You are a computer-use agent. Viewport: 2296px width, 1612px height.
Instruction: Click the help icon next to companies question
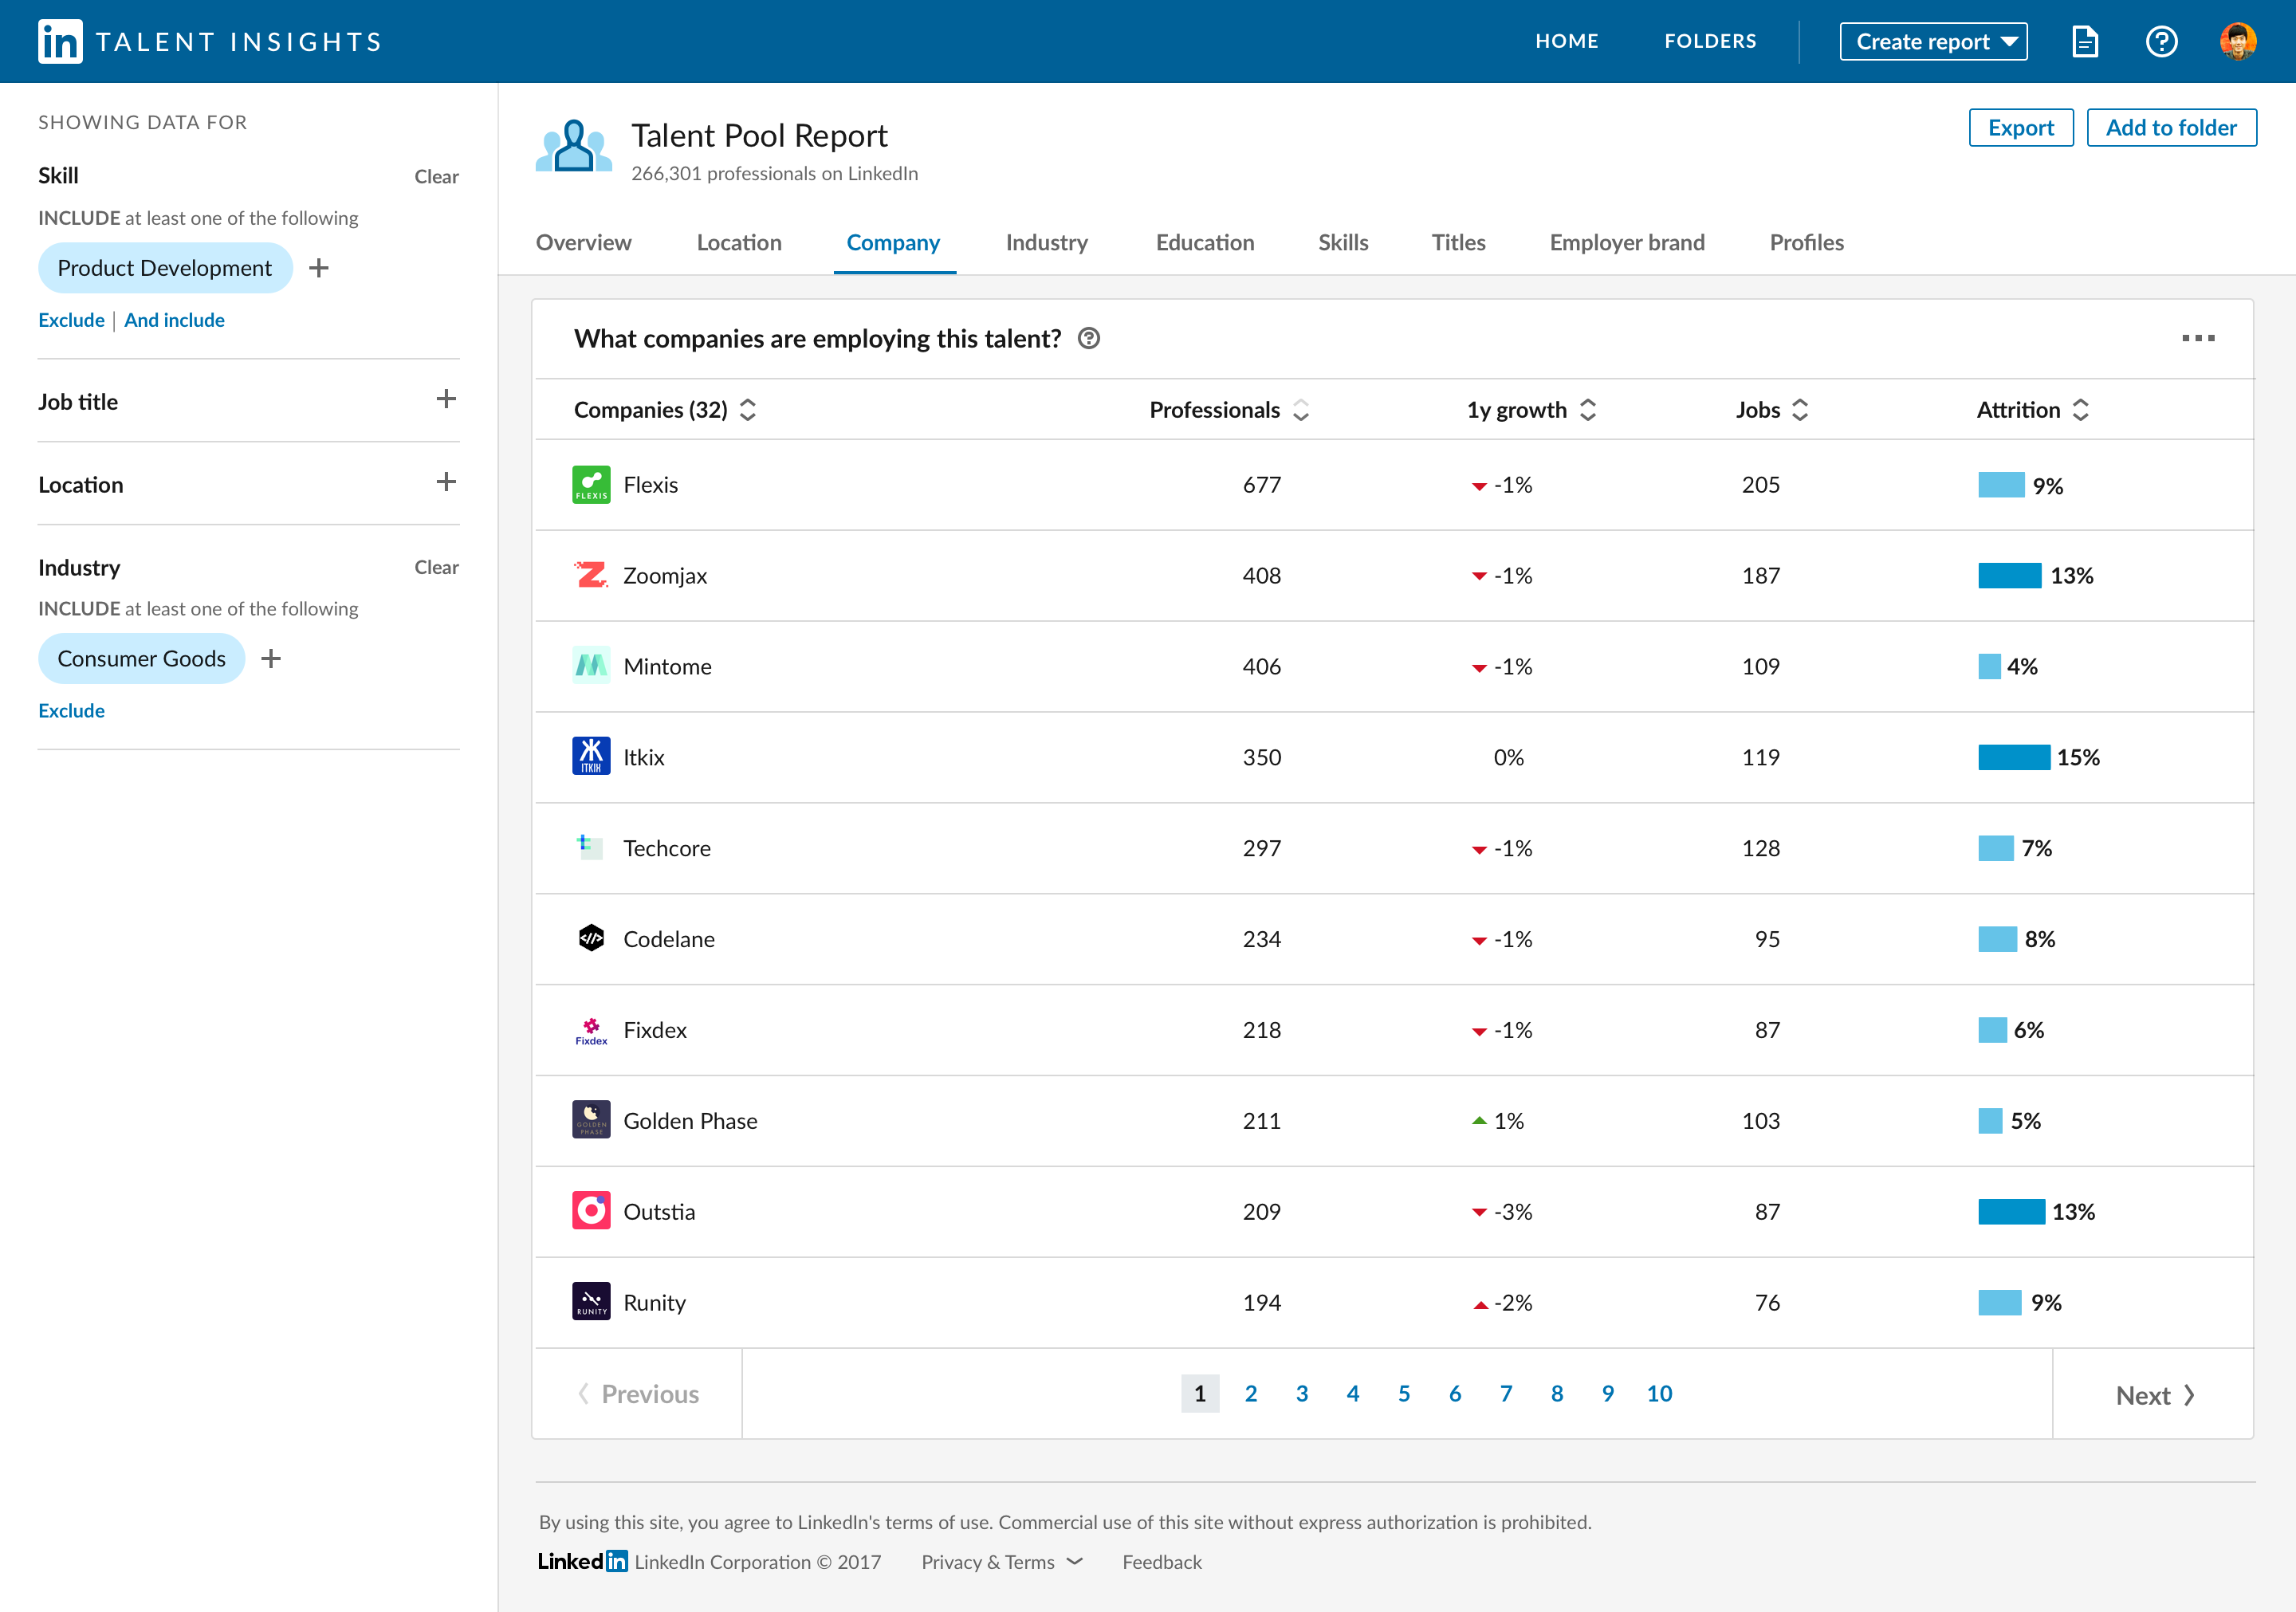pos(1089,339)
